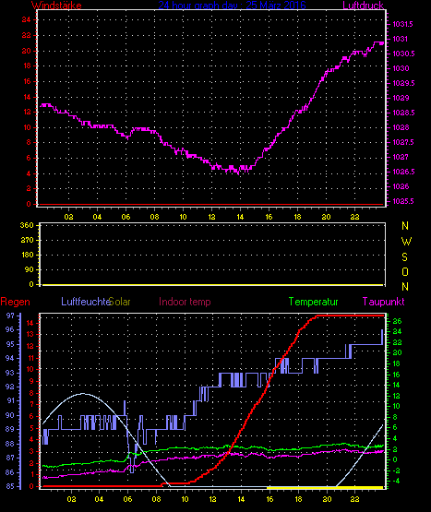Select the Regen legend label
The width and height of the screenshot is (431, 512).
click(15, 302)
